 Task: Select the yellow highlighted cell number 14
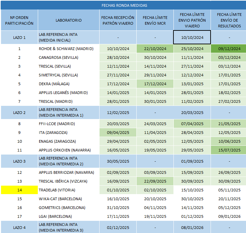[19, 190]
